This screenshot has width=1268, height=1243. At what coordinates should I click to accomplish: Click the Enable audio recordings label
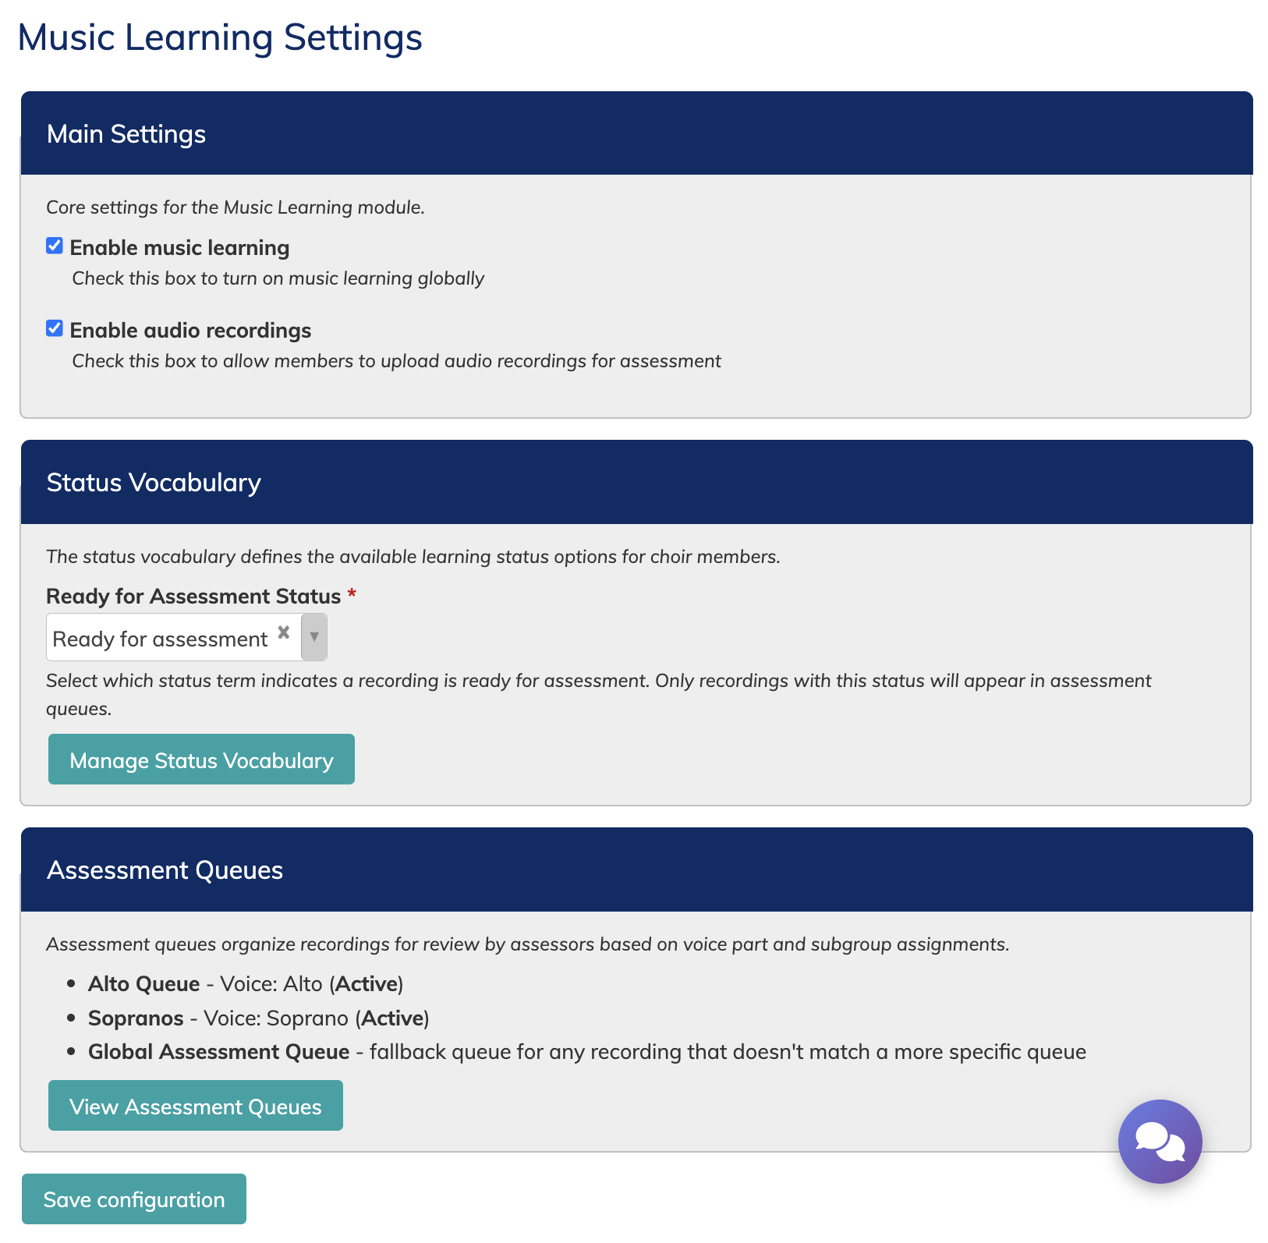pos(190,331)
